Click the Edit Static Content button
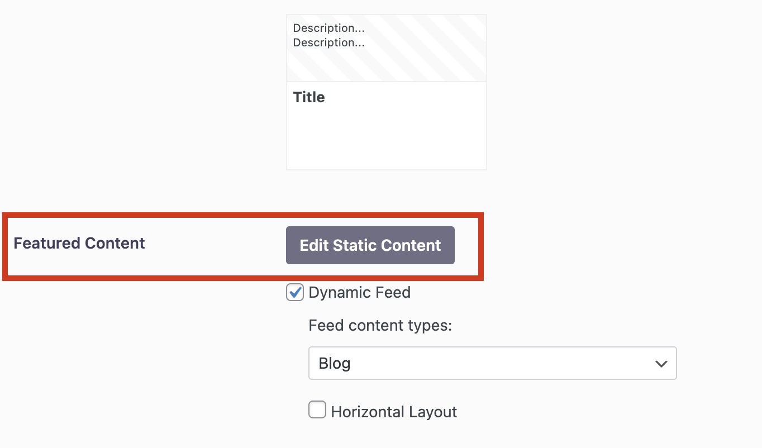762x448 pixels. click(370, 245)
